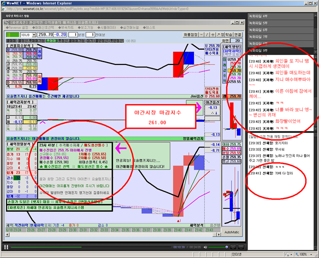Expand the 101J9 symbol dropdown
This screenshot has width=319, height=258.
[34, 35]
